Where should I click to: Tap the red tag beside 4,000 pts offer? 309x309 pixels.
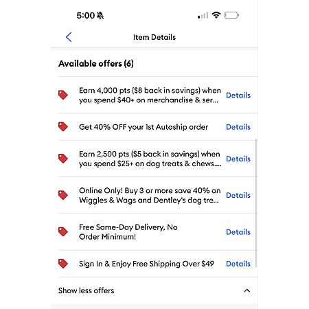(x=63, y=95)
